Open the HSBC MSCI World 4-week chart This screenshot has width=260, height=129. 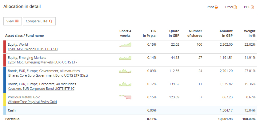pyautogui.click(x=125, y=45)
